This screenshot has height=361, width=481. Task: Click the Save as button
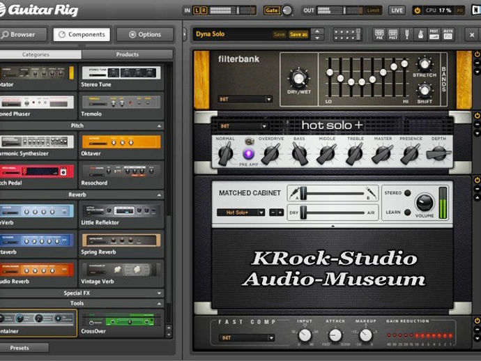(298, 34)
